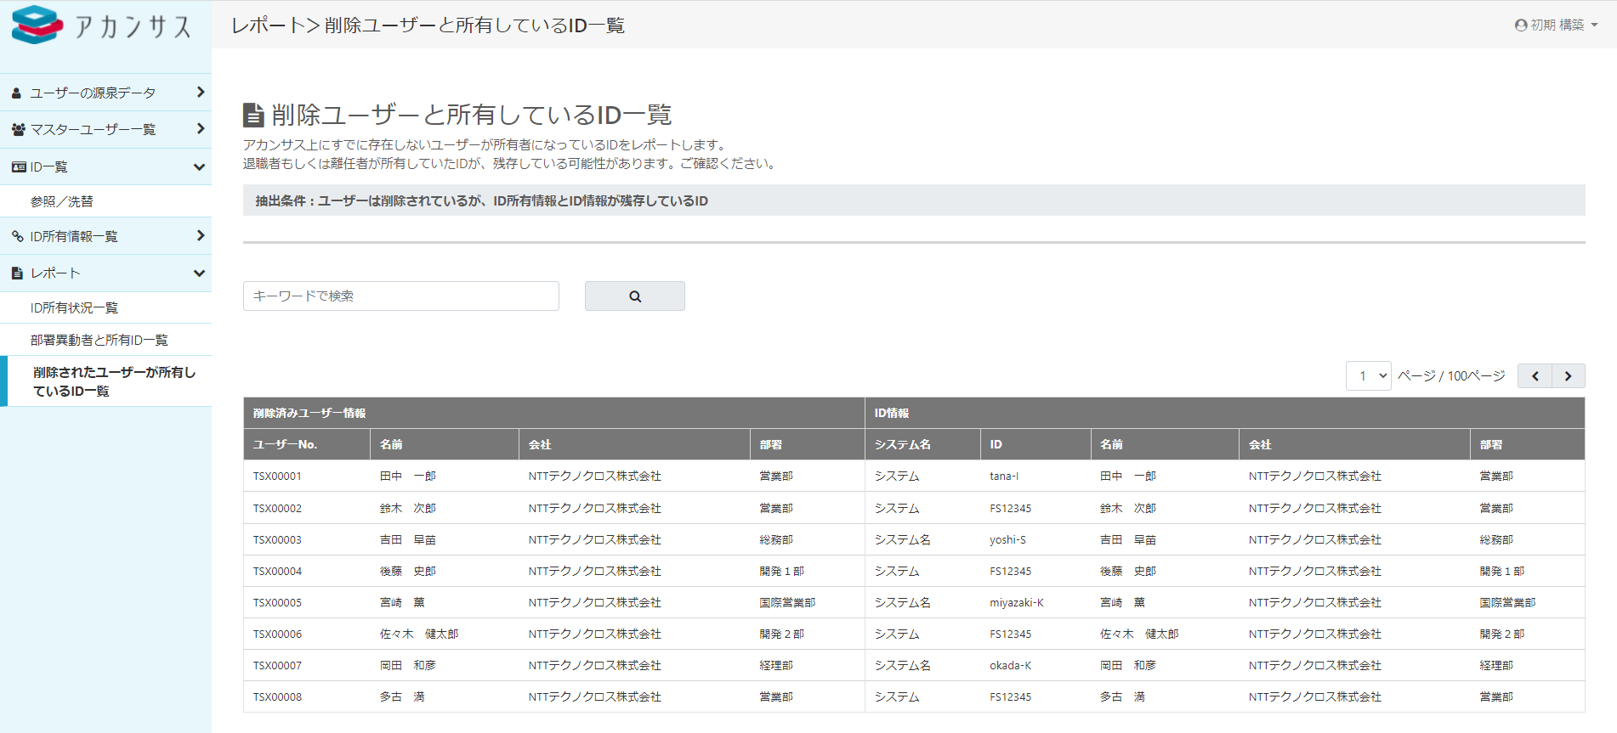The width and height of the screenshot is (1617, 733).
Task: Go to previous page with left arrow
Action: [x=1535, y=375]
